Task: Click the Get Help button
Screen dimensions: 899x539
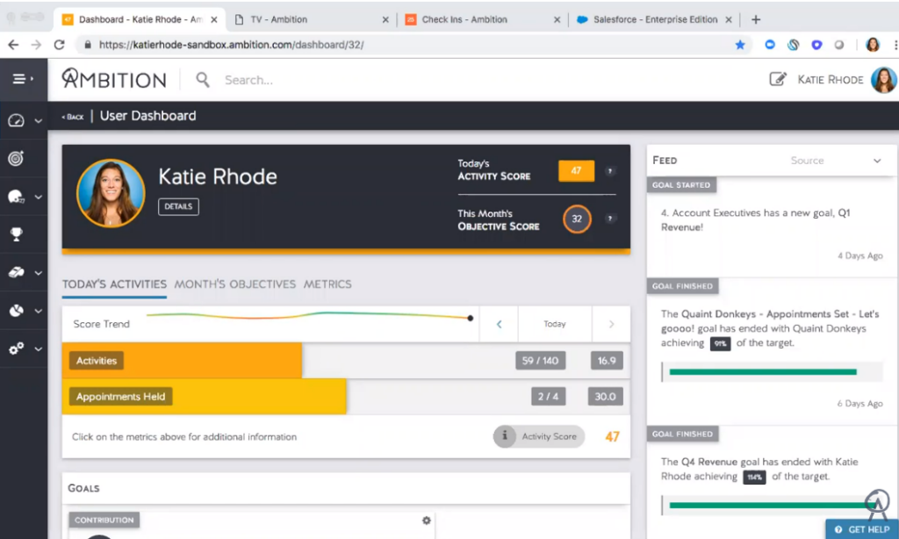Action: click(862, 529)
